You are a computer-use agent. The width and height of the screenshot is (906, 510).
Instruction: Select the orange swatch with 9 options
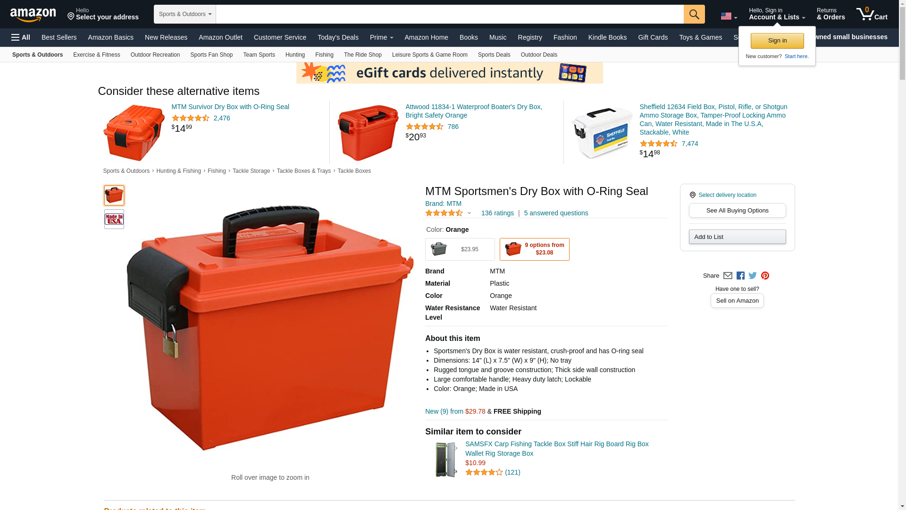click(535, 249)
